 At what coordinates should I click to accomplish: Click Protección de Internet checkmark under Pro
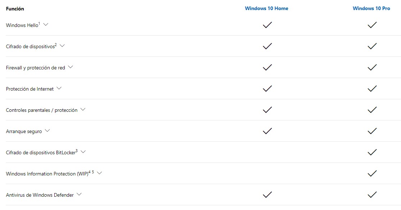pos(372,88)
